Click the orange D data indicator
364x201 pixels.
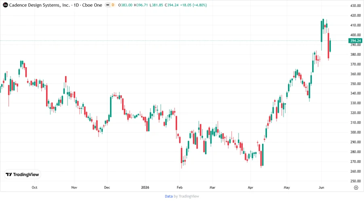(113, 5)
